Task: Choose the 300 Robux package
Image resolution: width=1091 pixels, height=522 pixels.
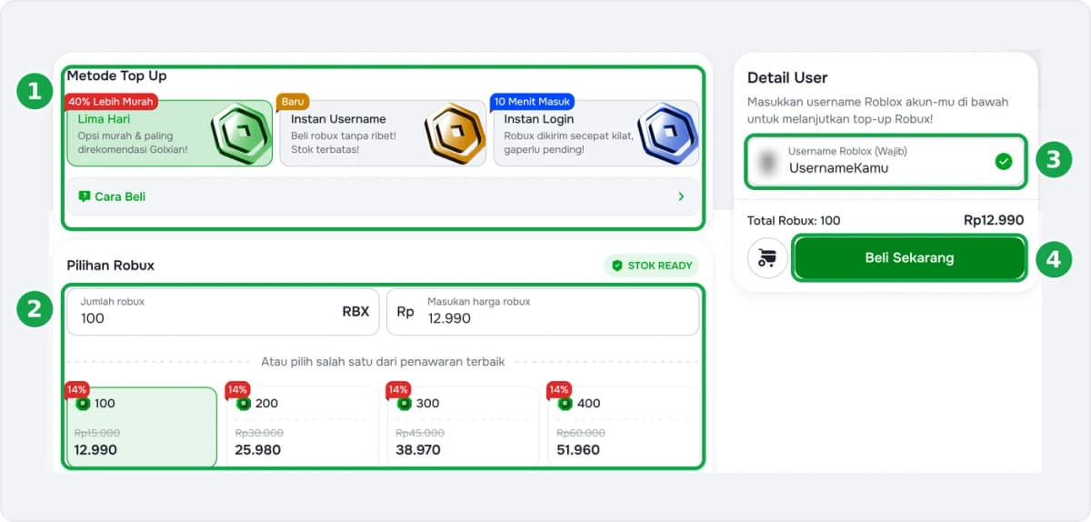Action: 463,427
